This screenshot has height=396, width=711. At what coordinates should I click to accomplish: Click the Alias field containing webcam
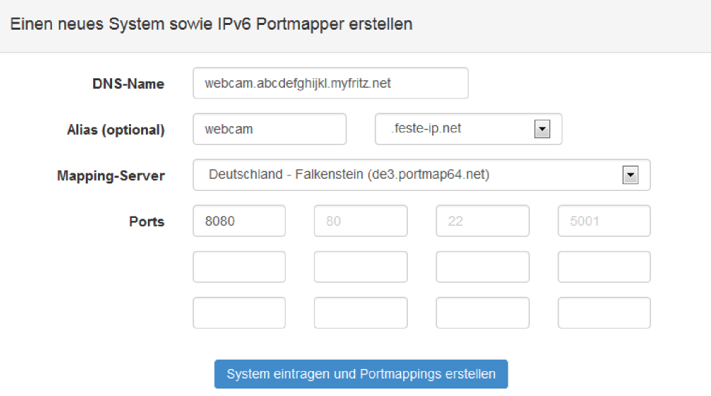tap(269, 128)
